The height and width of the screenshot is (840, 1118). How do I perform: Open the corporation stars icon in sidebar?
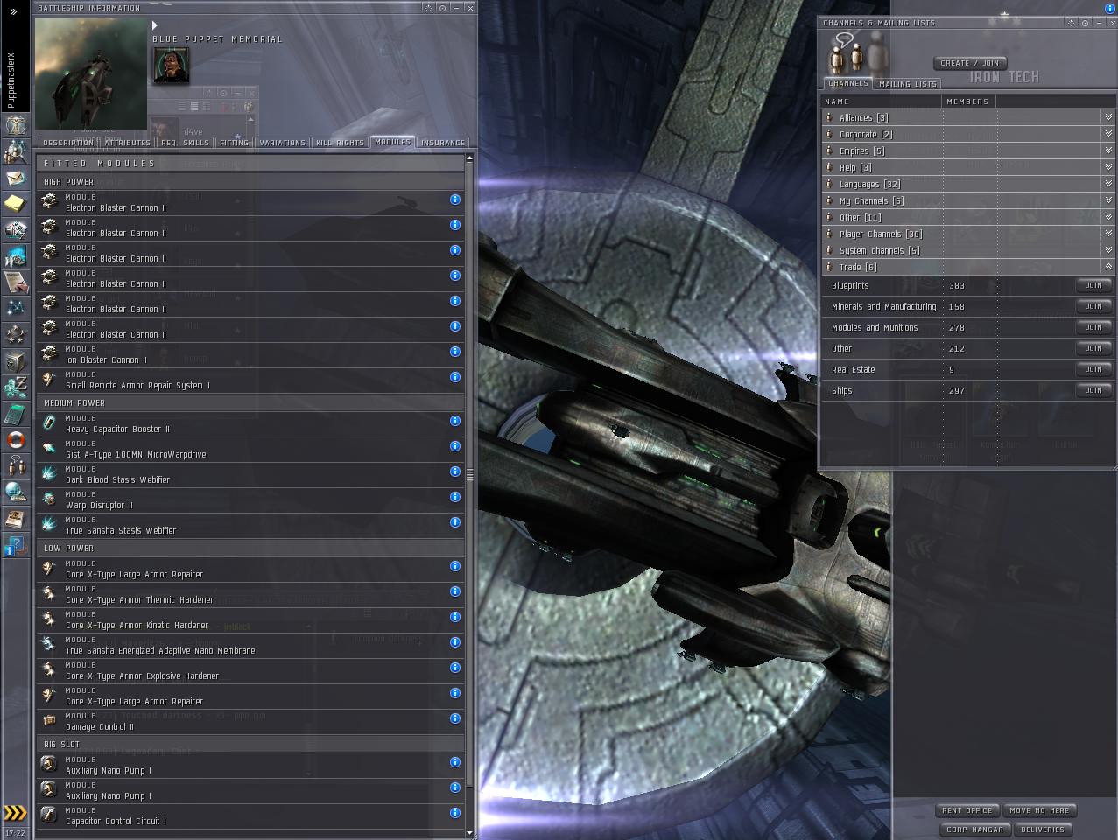pos(15,334)
